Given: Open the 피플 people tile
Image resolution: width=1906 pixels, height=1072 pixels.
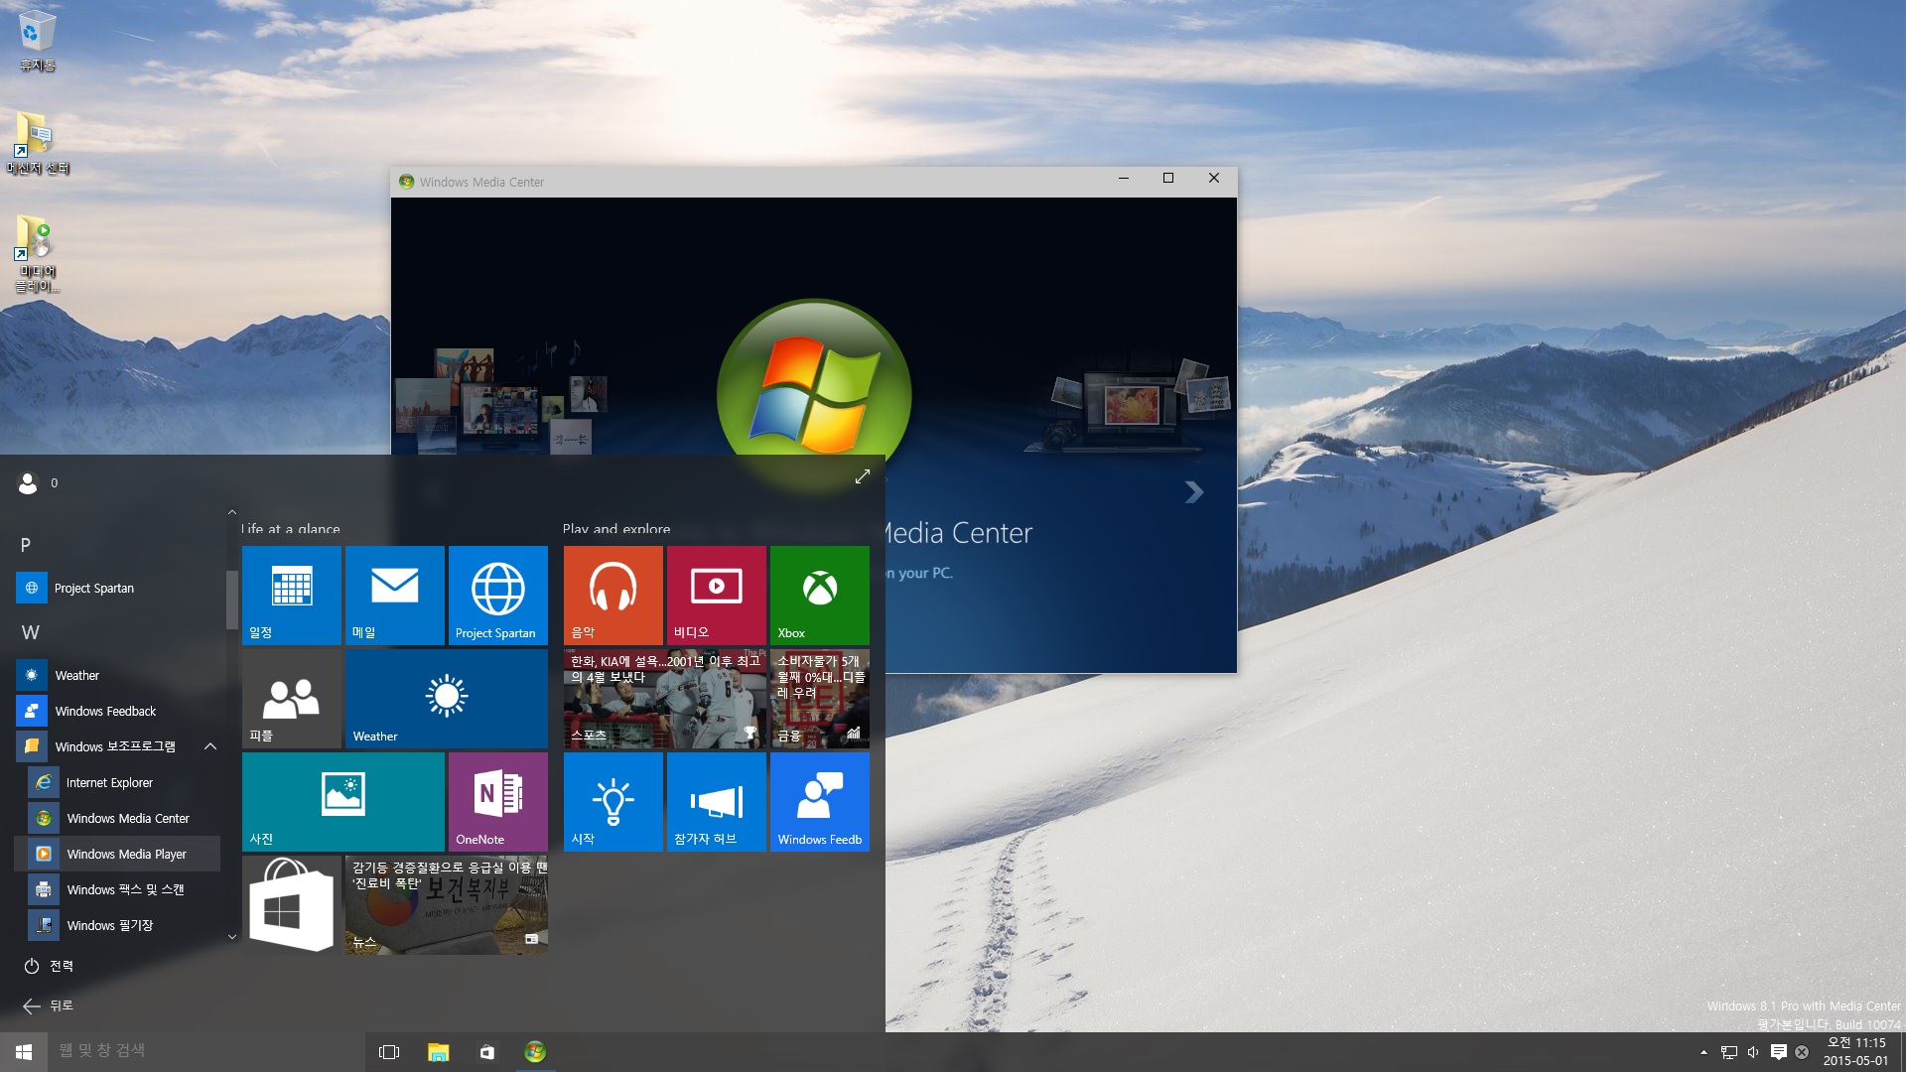Looking at the screenshot, I should [x=292, y=699].
